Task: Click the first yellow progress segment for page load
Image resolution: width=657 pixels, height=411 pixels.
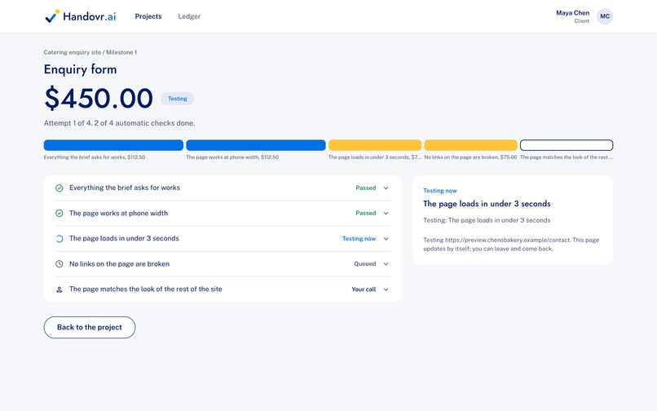Action: 375,145
